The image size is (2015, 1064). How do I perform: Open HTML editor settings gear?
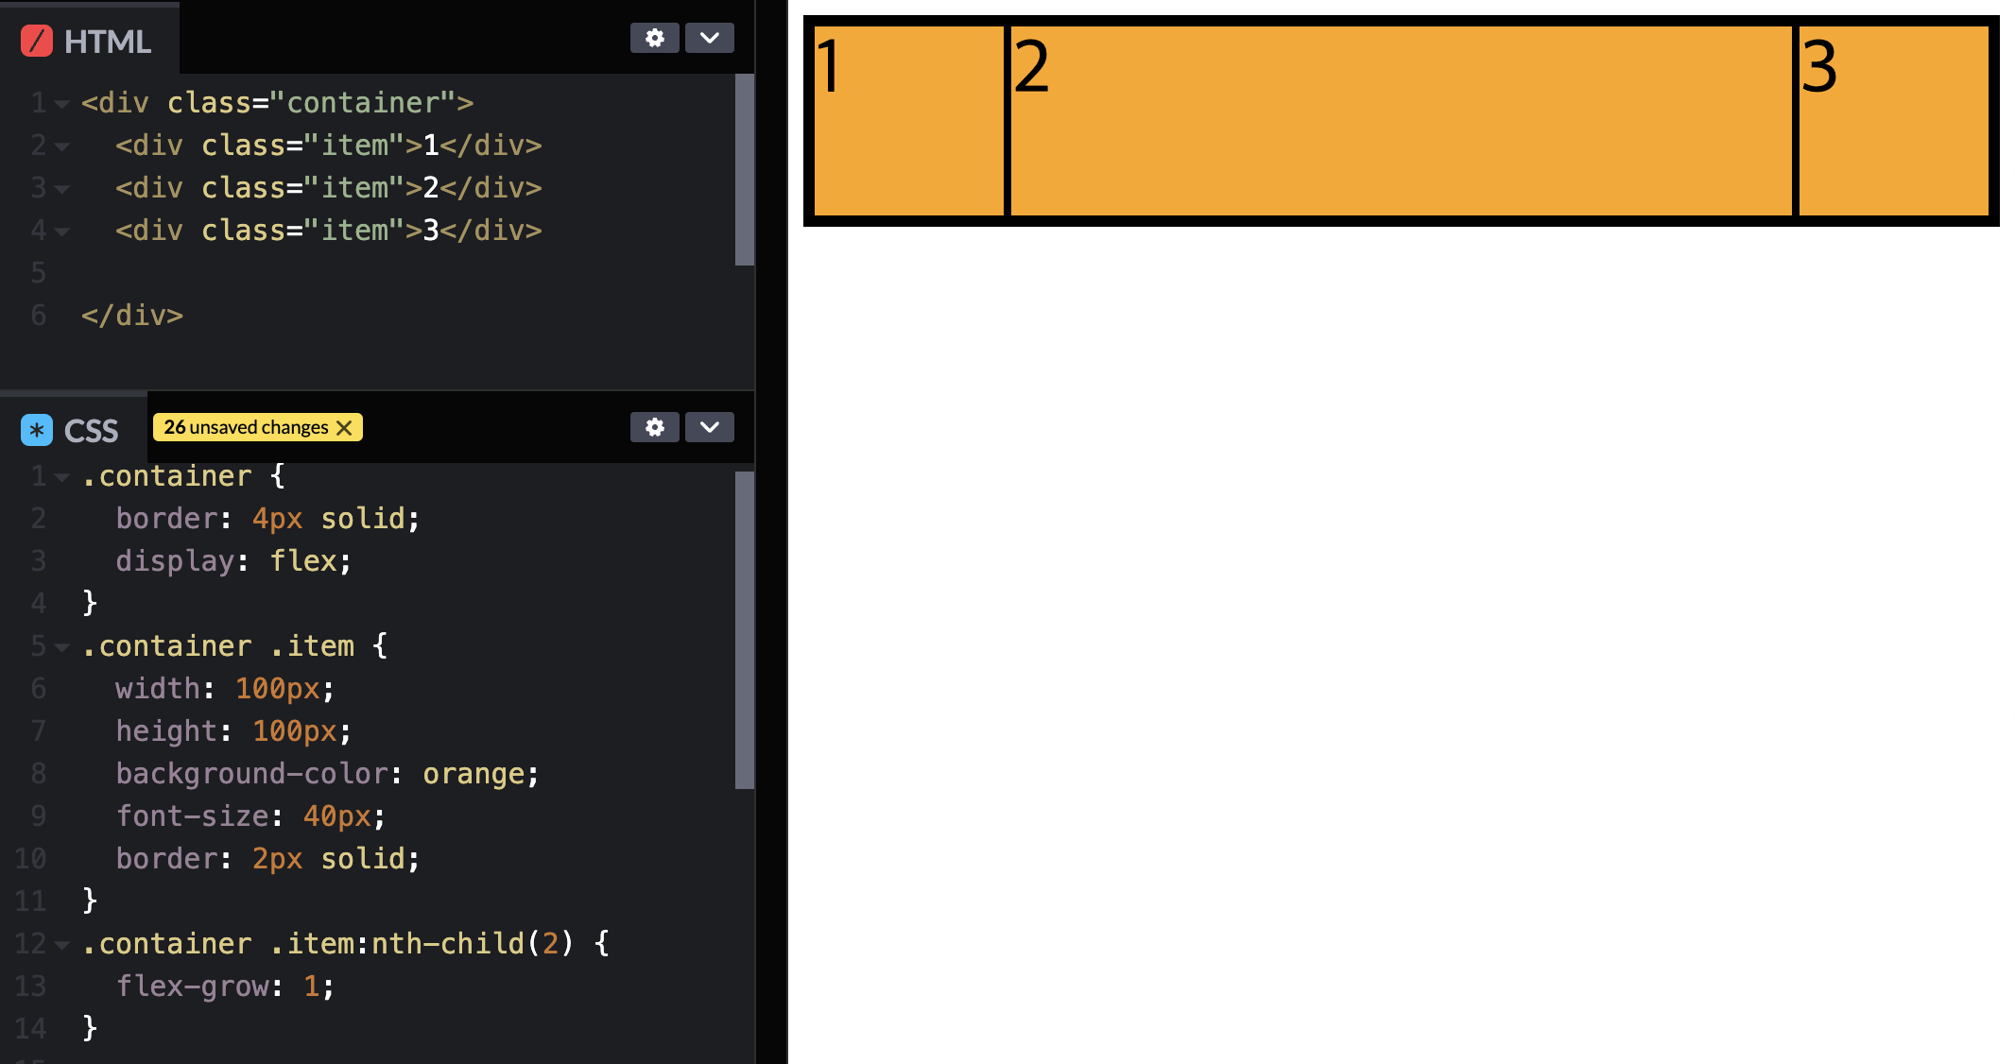coord(654,38)
